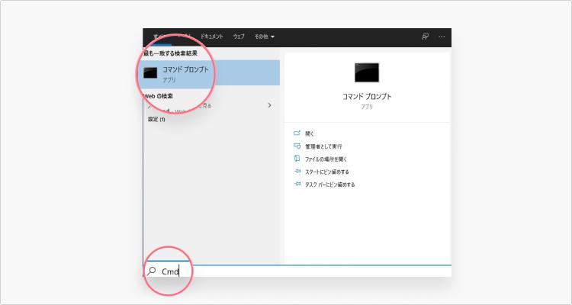
Task: Choose 管理者として実行 option
Action: pyautogui.click(x=323, y=146)
